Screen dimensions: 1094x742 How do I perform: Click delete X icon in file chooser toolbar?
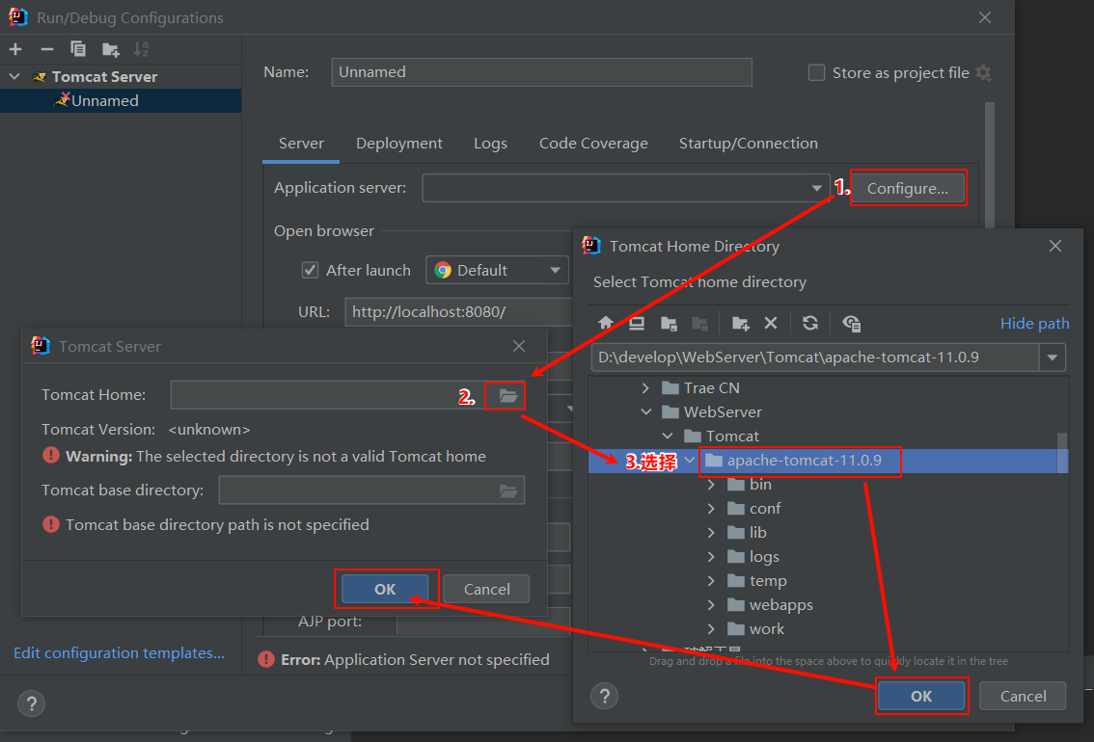point(770,323)
